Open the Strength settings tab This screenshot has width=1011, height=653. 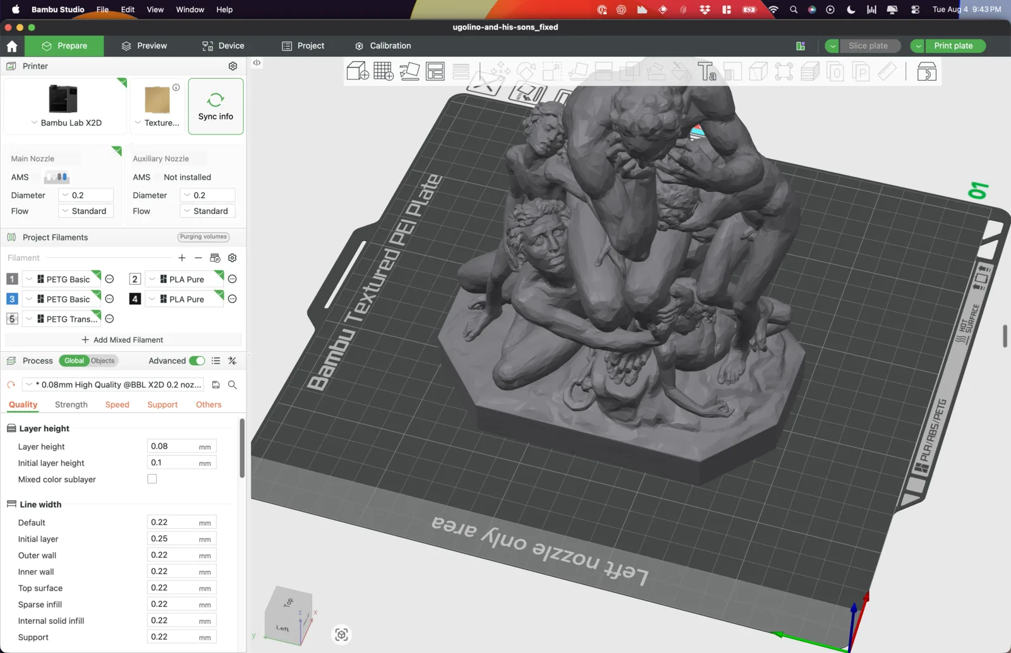tap(71, 405)
